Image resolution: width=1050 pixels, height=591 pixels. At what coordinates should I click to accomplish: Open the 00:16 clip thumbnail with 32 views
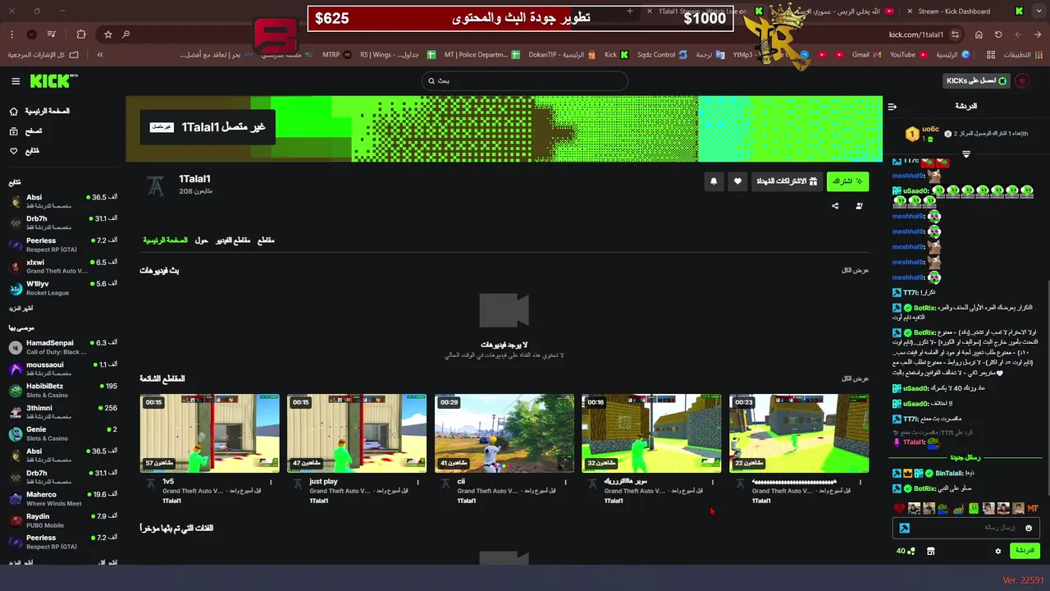651,433
